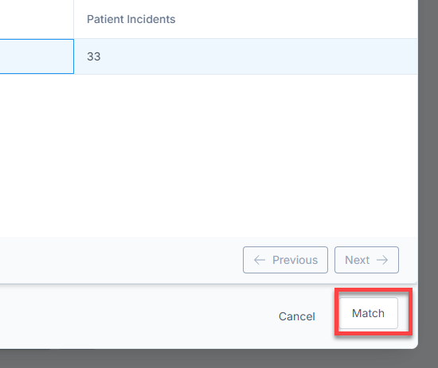Click the blank pagination bar left of Previous
This screenshot has width=438, height=368.
(x=120, y=260)
